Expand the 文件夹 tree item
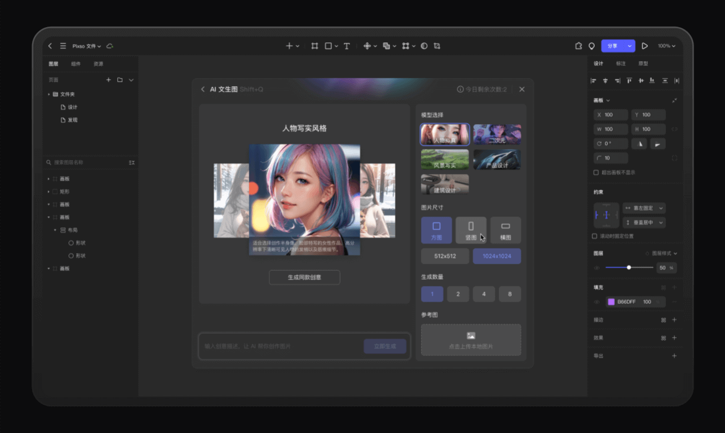Viewport: 725px width, 433px height. [x=49, y=94]
